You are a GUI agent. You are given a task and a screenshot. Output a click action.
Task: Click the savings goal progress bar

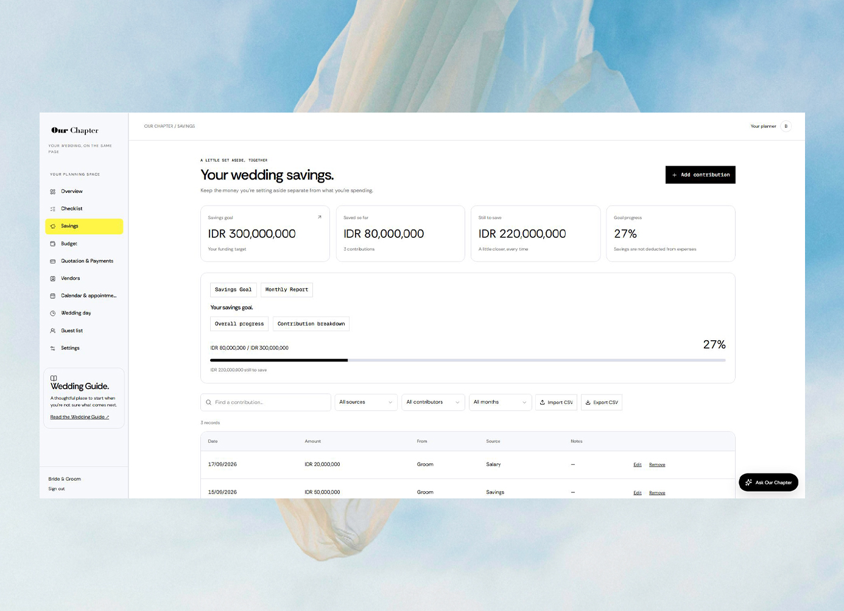click(x=468, y=360)
